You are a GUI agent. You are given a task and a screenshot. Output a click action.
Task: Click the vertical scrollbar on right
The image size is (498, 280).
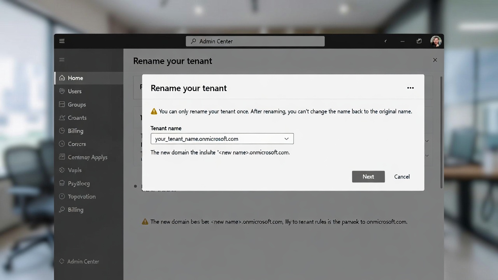[x=441, y=132]
